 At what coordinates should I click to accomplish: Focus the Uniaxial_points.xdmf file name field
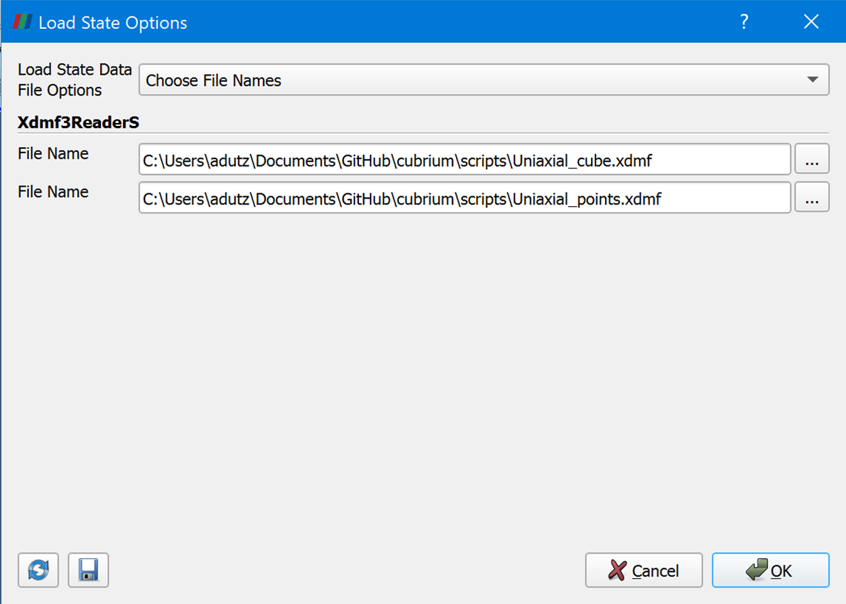tap(464, 198)
